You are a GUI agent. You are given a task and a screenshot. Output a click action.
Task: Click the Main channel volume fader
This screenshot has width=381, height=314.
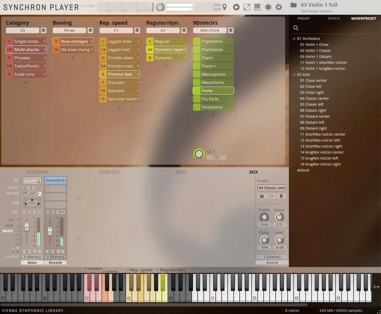click(27, 226)
